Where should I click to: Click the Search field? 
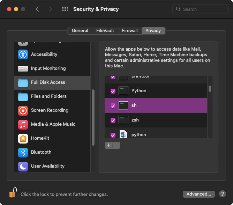tap(200, 9)
